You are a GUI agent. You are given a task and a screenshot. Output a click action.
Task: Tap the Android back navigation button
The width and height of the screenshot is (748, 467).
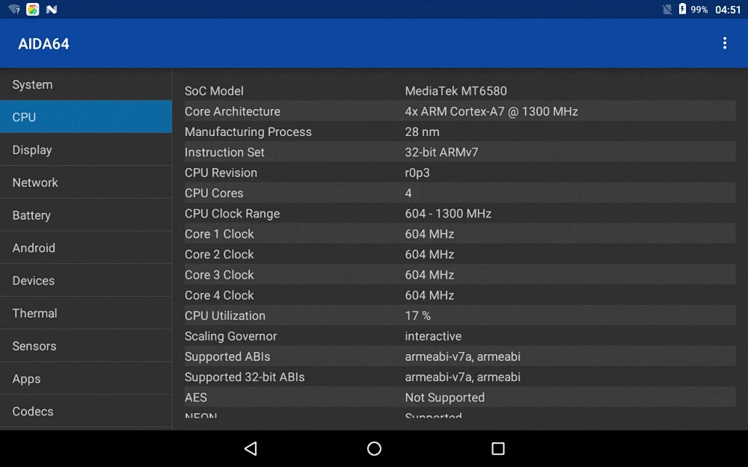coord(251,448)
